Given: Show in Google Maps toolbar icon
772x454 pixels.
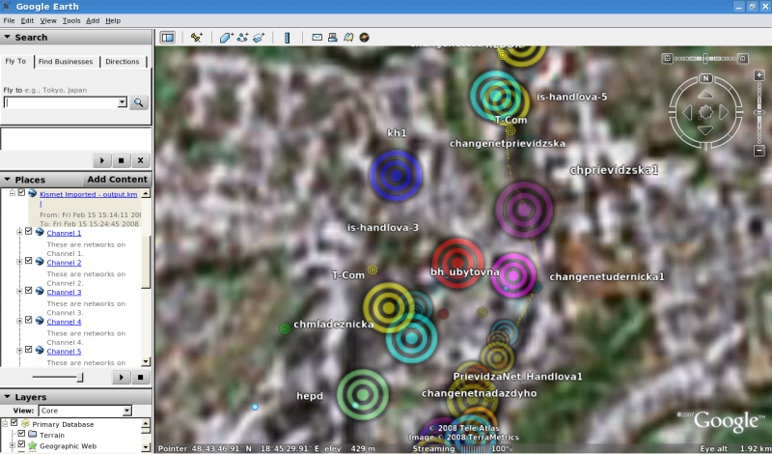Looking at the screenshot, I should [x=348, y=38].
